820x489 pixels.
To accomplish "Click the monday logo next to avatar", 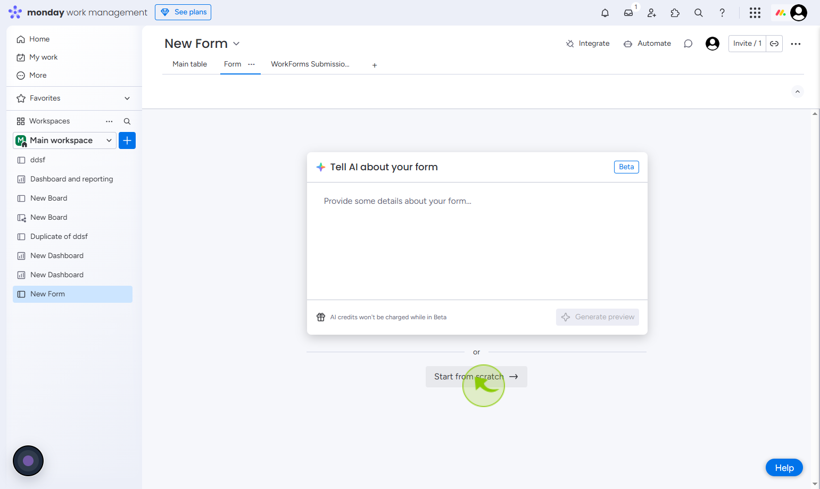I will tap(781, 13).
